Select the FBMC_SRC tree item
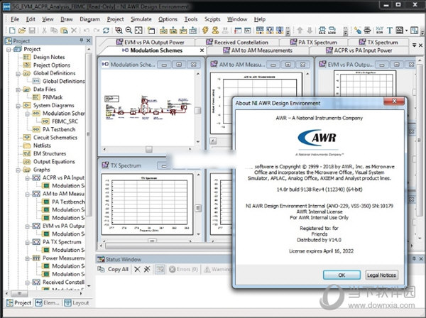The image size is (426, 318). [x=65, y=121]
